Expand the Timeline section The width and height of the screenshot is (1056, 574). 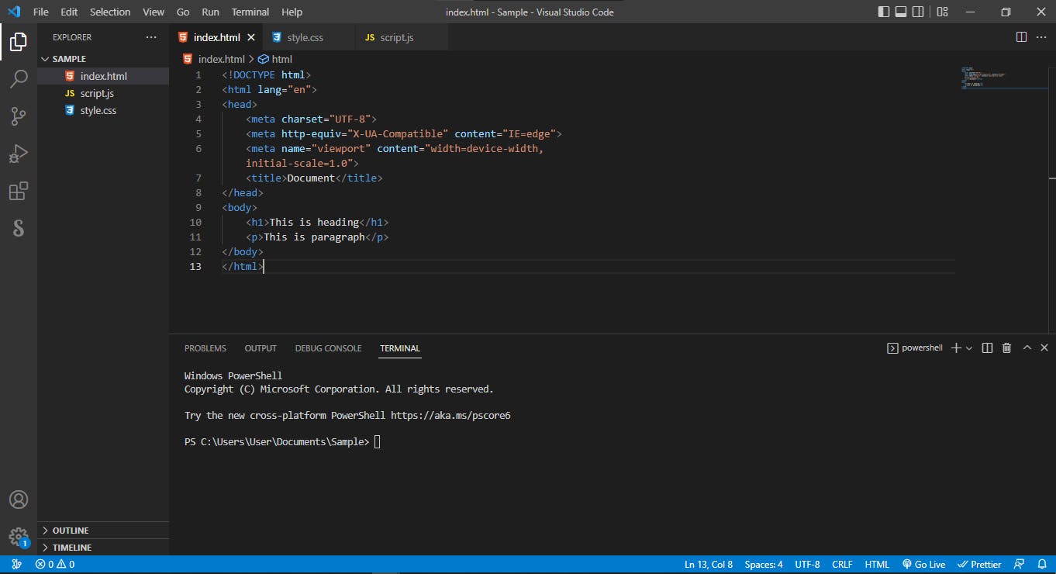tap(103, 548)
